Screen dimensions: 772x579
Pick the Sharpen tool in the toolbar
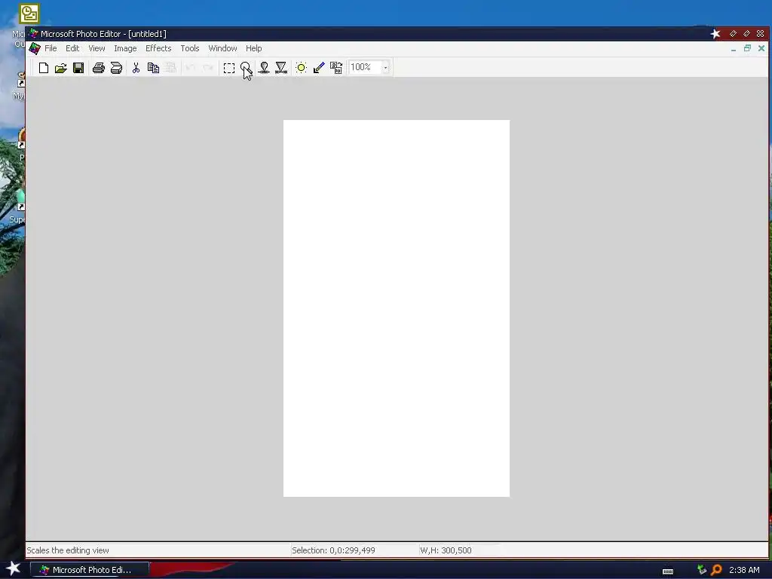click(281, 68)
